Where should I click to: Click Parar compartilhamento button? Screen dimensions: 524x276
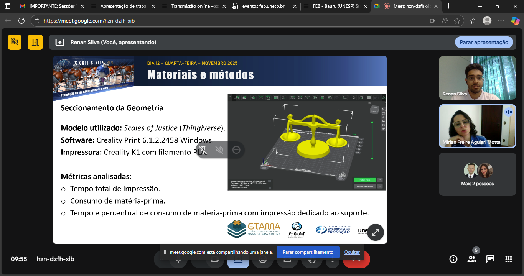308,252
